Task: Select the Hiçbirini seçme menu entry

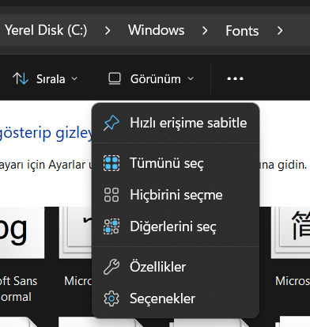Action: 176,195
